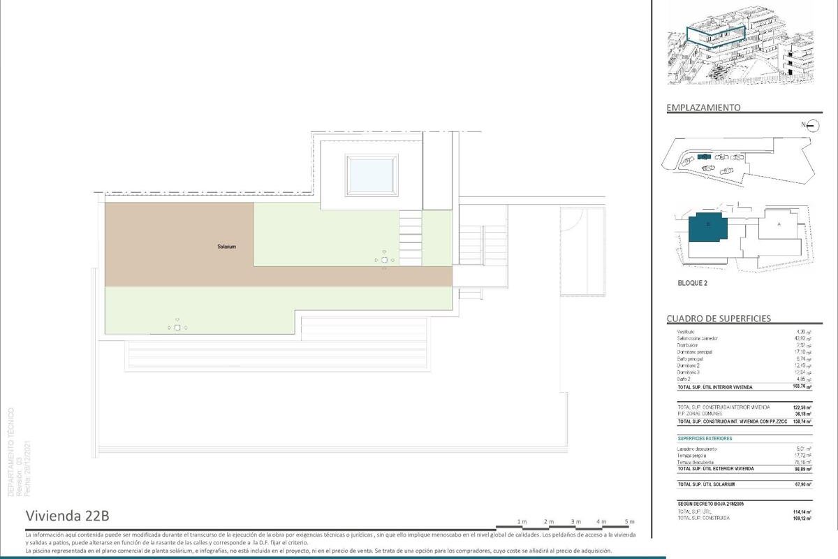The image size is (838, 559).
Task: Click the SUPERFICIES EXTERIORES subheading
Action: pyautogui.click(x=705, y=439)
